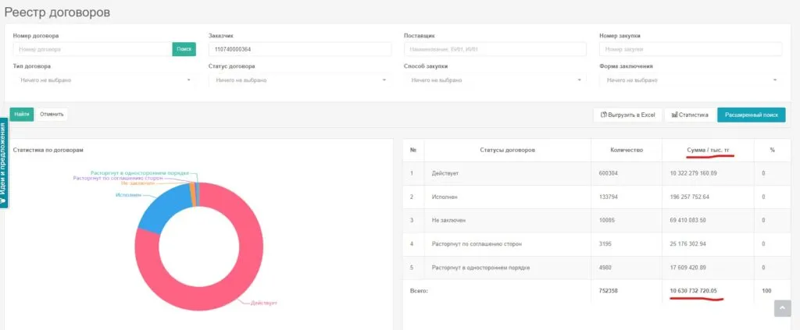Viewport: 800px width, 330px height.
Task: Click the Выгрузить в Excel export button
Action: (x=627, y=115)
